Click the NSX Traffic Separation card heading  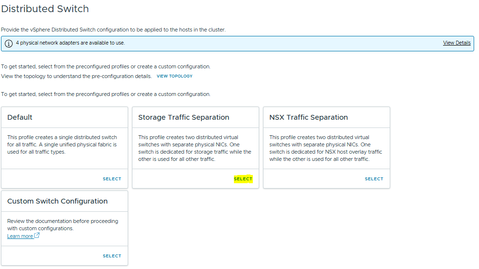308,117
